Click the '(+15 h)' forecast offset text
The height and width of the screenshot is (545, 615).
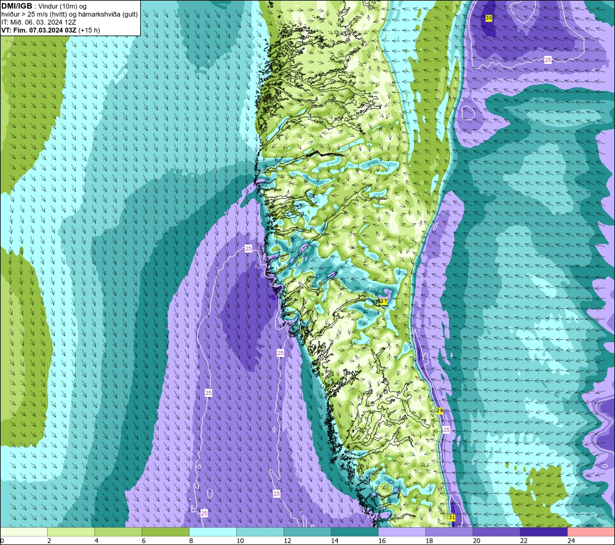89,30
